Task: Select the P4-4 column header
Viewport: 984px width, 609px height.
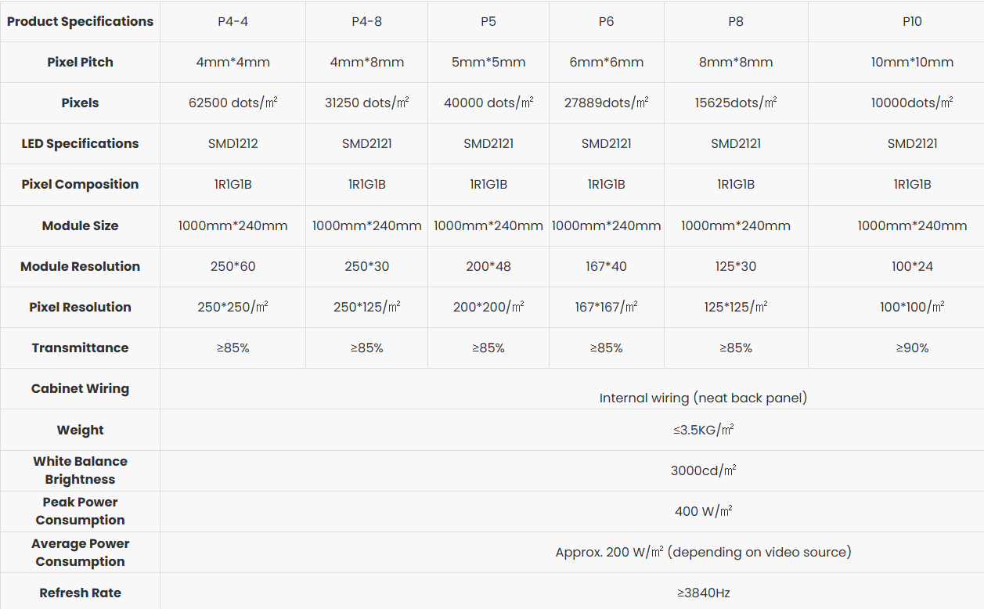Action: (x=232, y=21)
